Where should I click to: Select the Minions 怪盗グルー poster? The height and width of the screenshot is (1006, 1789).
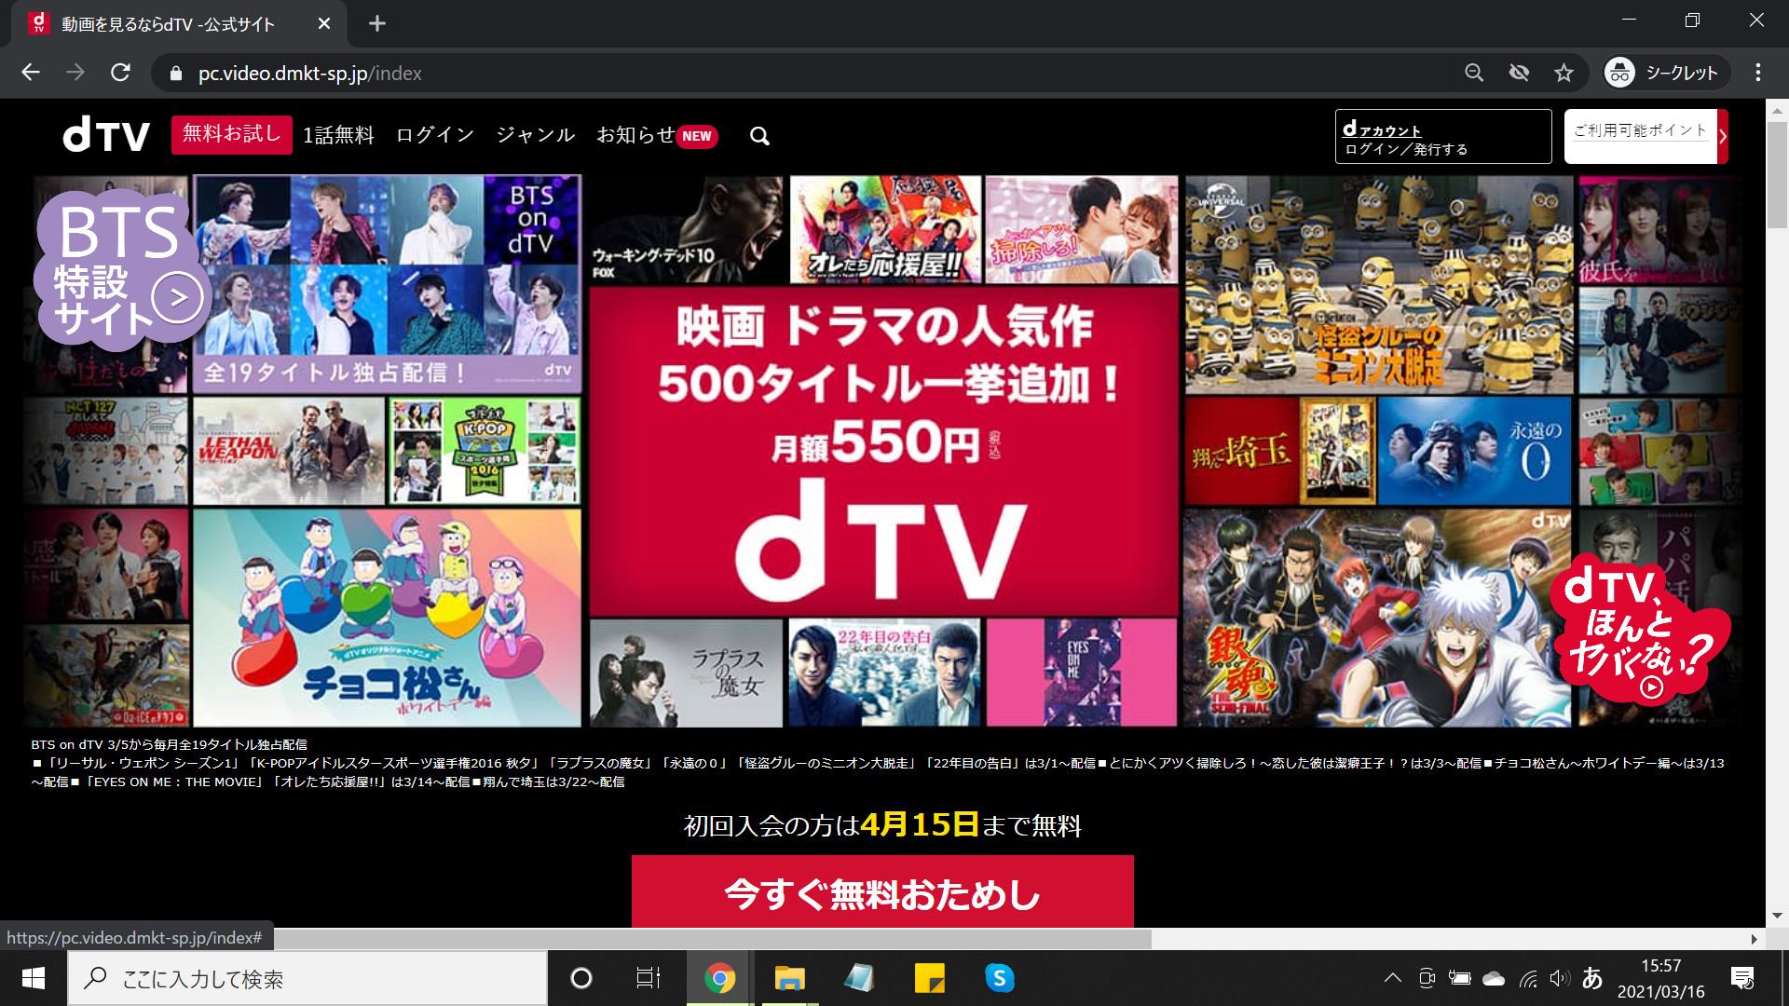coord(1379,285)
